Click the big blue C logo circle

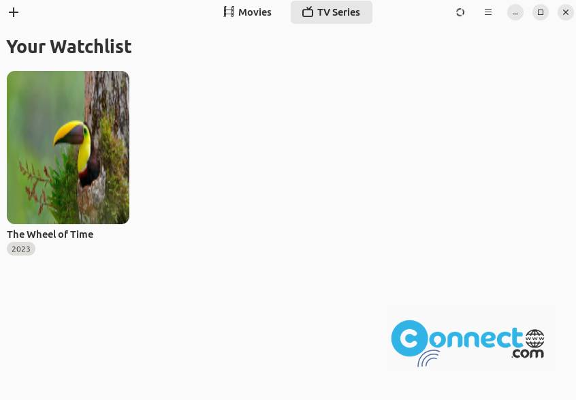click(410, 338)
